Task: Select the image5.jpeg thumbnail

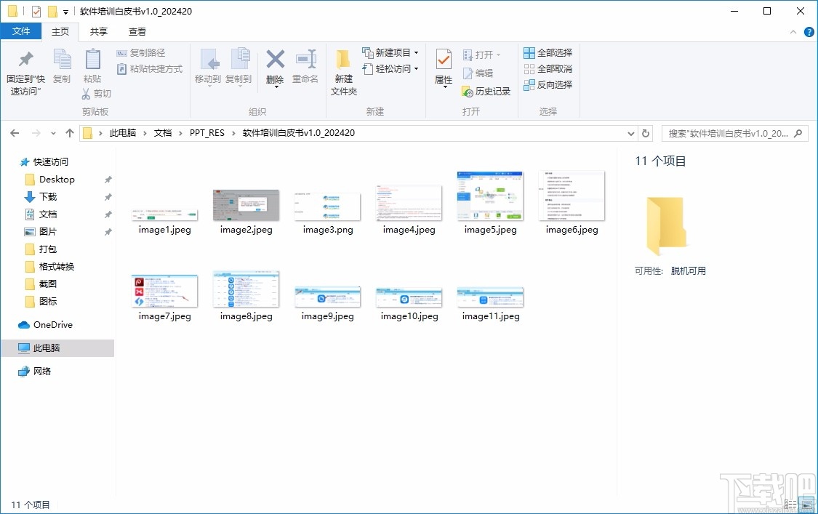Action: coord(489,196)
